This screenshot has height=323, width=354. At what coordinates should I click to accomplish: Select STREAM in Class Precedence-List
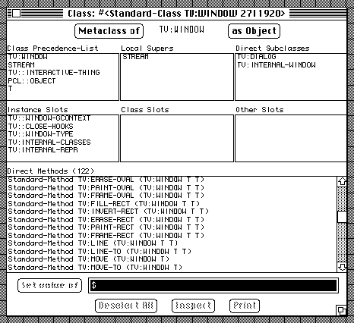pos(21,64)
